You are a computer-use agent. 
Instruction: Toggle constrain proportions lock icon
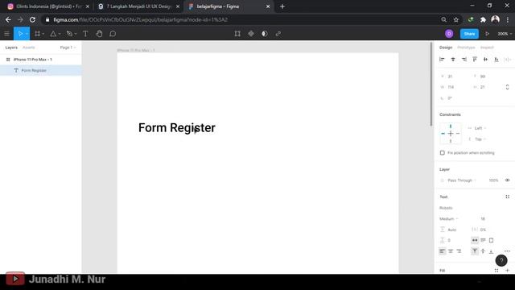pos(507,87)
